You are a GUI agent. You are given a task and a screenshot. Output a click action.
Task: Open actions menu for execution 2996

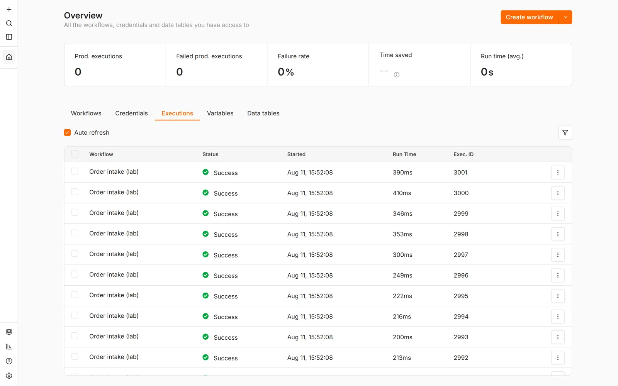click(x=558, y=275)
